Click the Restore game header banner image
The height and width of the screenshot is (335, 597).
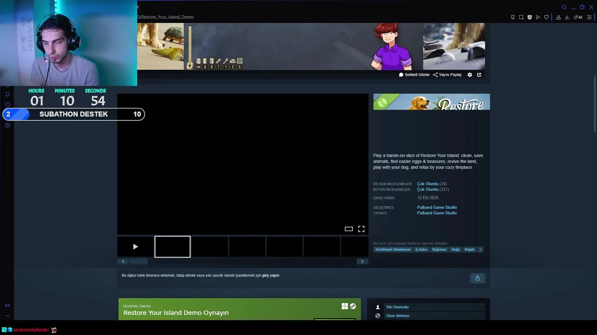click(x=431, y=102)
